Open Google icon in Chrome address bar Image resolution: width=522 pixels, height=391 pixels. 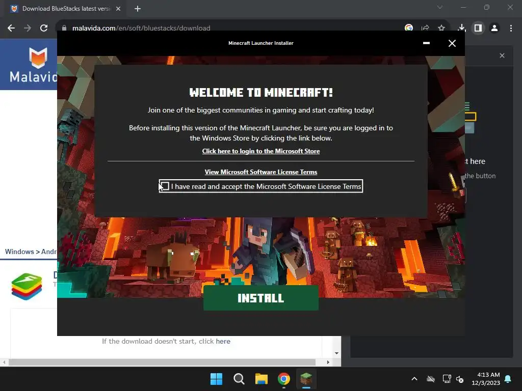coord(409,28)
